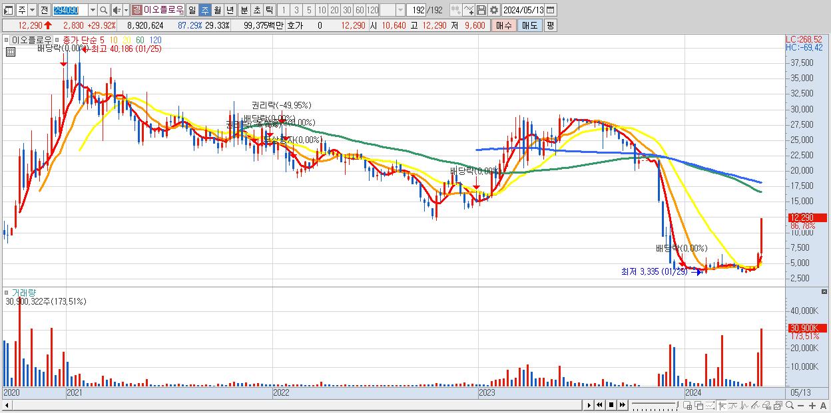Click the speaker sound icon
The width and height of the screenshot is (831, 413).
pos(117,10)
